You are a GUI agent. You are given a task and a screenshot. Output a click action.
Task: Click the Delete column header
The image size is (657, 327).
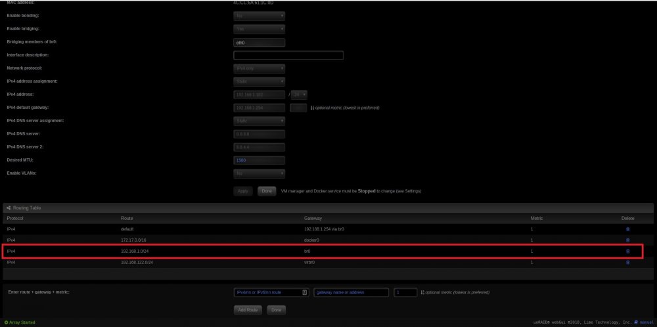pos(627,219)
